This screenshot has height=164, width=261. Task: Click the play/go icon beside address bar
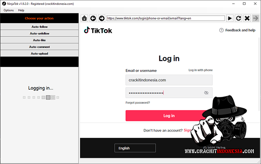(230, 18)
